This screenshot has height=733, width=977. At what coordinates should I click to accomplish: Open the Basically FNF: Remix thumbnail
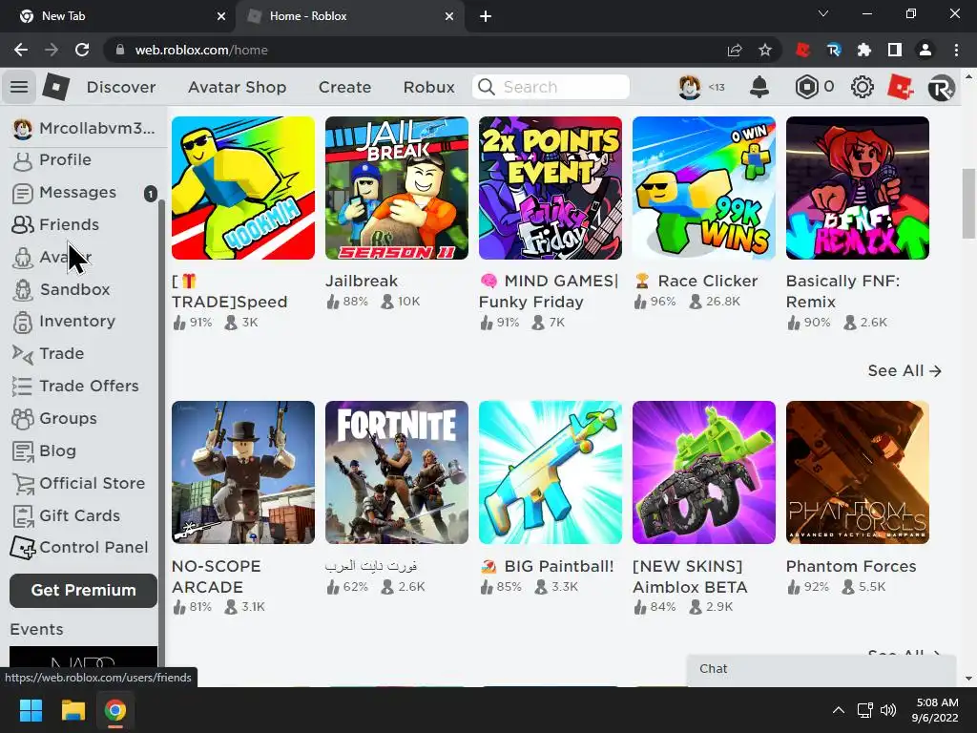pyautogui.click(x=858, y=188)
